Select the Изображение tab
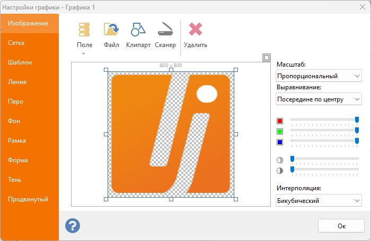The width and height of the screenshot is (371, 241). pos(29,23)
